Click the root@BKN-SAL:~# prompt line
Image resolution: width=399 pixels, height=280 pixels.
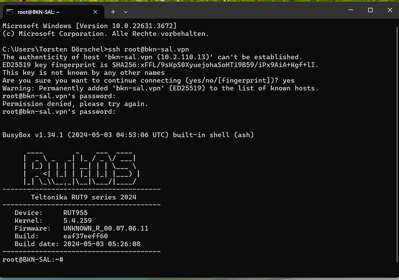[x=33, y=259]
